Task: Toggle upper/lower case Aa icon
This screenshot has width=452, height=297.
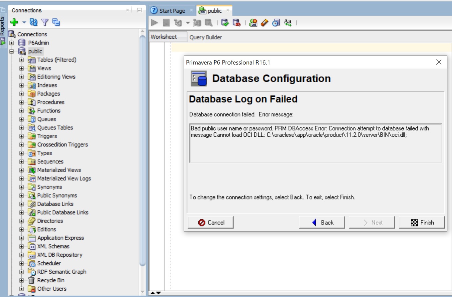Action: click(x=288, y=23)
